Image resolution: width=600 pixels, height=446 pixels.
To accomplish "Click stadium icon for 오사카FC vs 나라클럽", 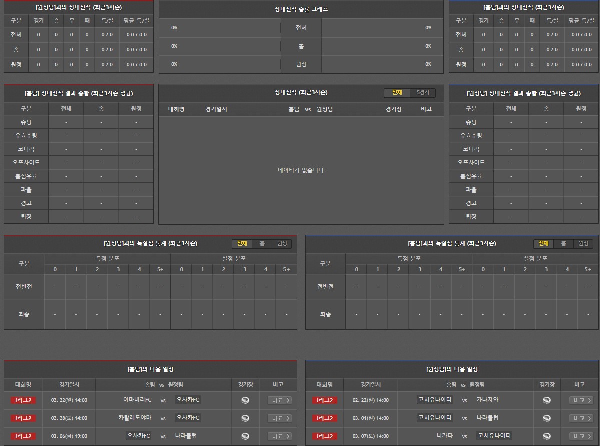I will 245,436.
